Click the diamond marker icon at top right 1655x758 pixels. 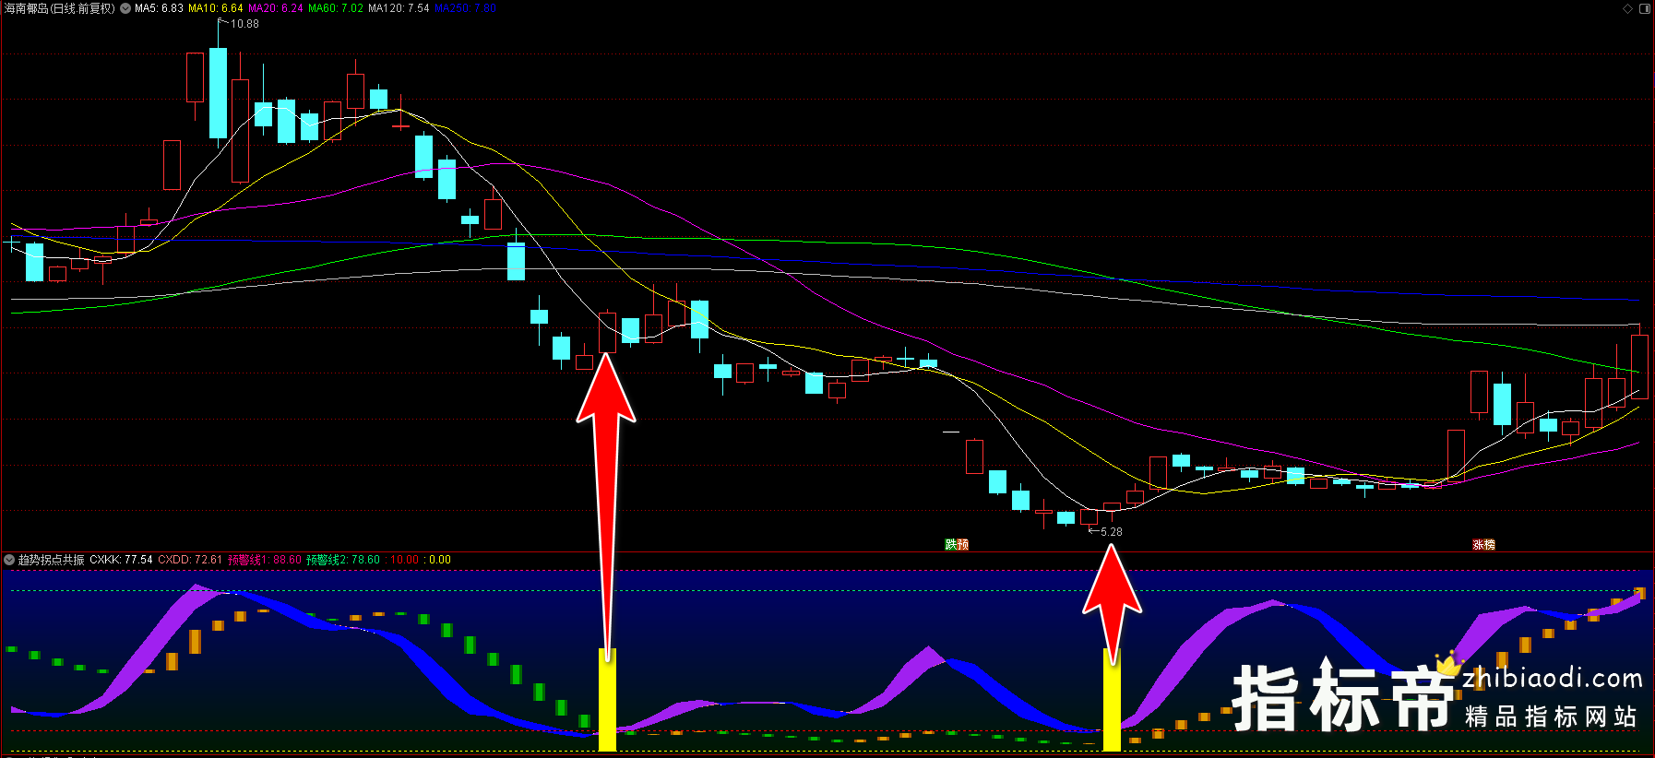tap(1628, 8)
